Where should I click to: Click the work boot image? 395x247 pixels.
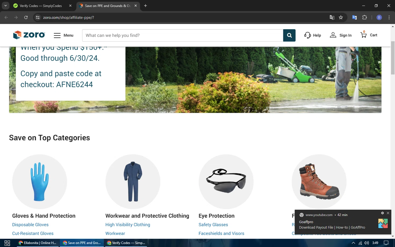coord(319,182)
